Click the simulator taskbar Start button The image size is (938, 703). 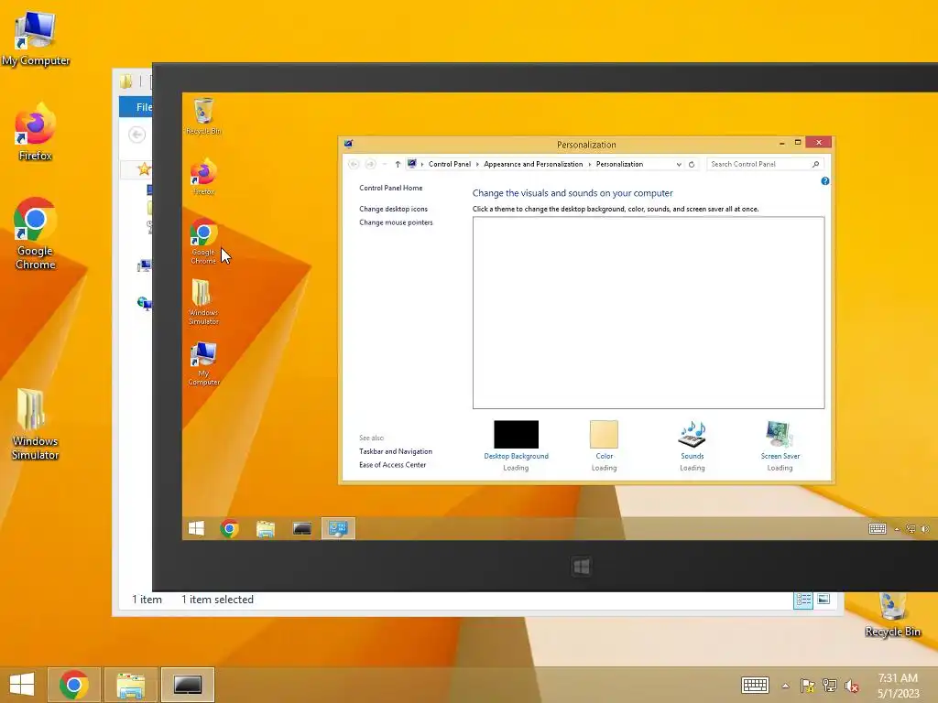tap(196, 528)
